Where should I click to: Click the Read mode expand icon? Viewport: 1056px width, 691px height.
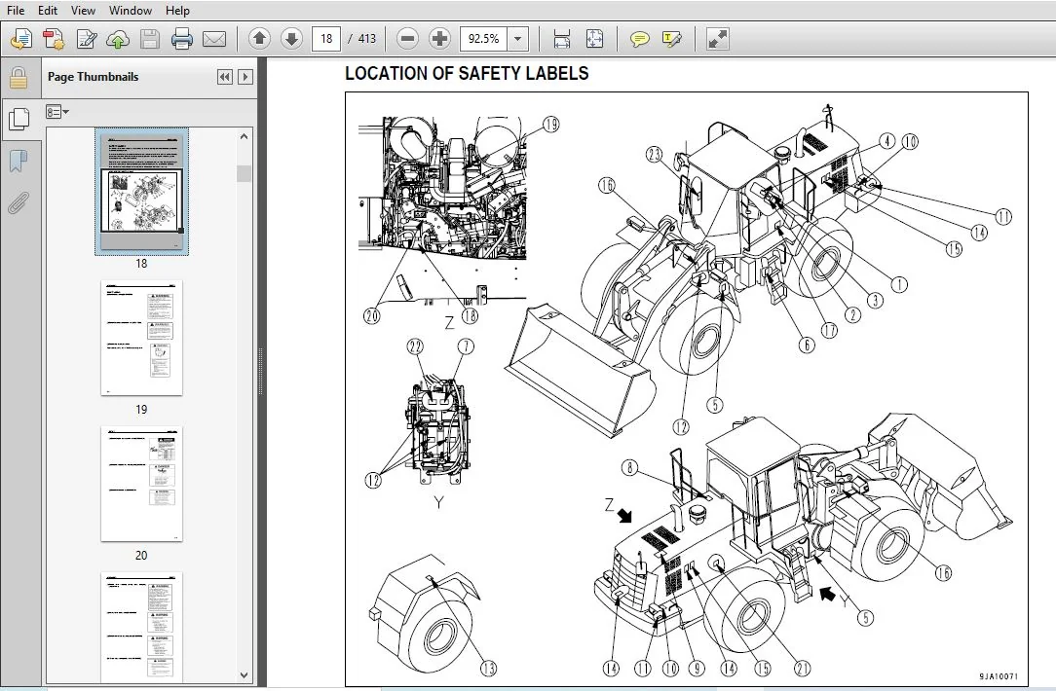coord(717,39)
